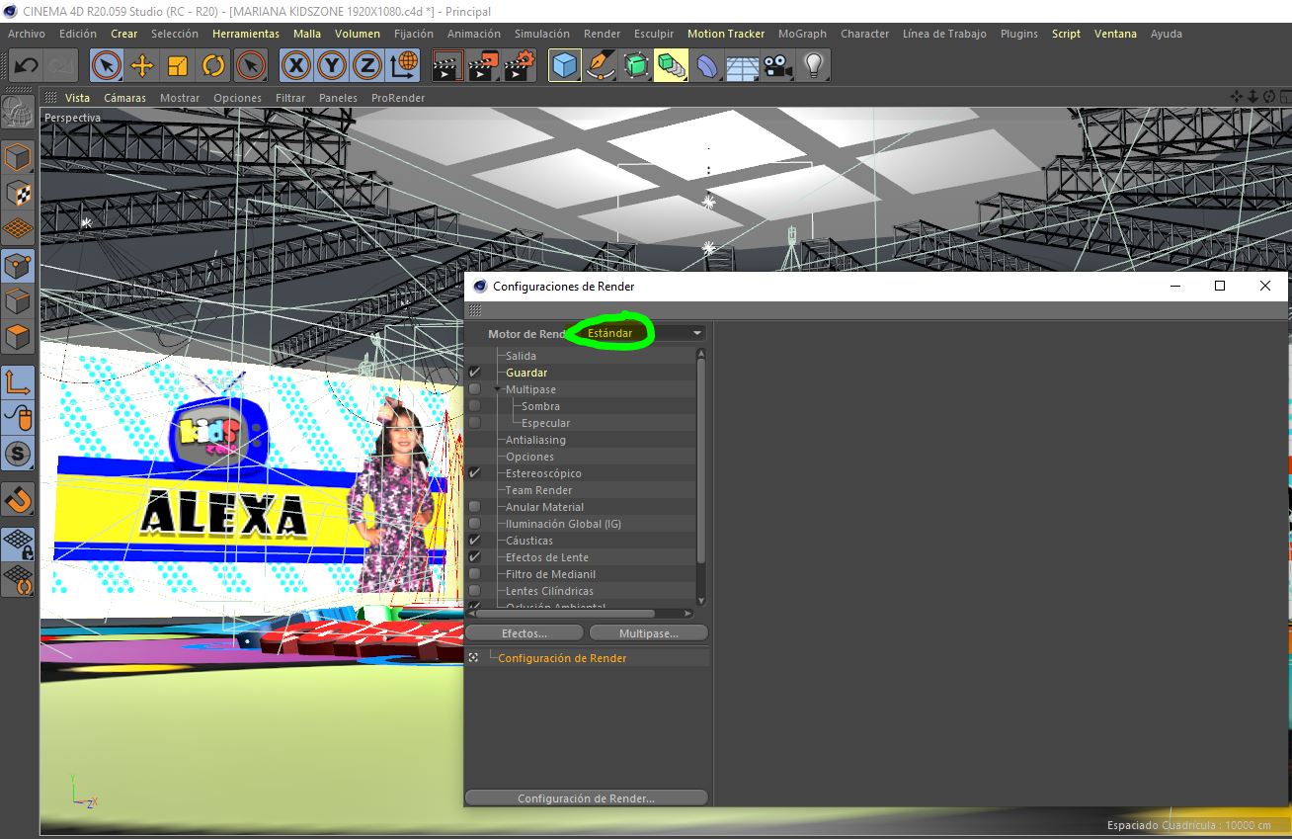1292x839 pixels.
Task: Open the Simulación menu
Action: coord(542,34)
